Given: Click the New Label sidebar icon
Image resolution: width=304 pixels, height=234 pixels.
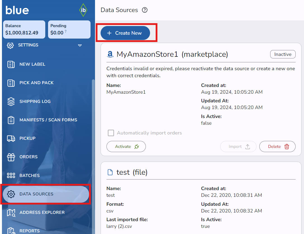Looking at the screenshot, I should [x=11, y=64].
